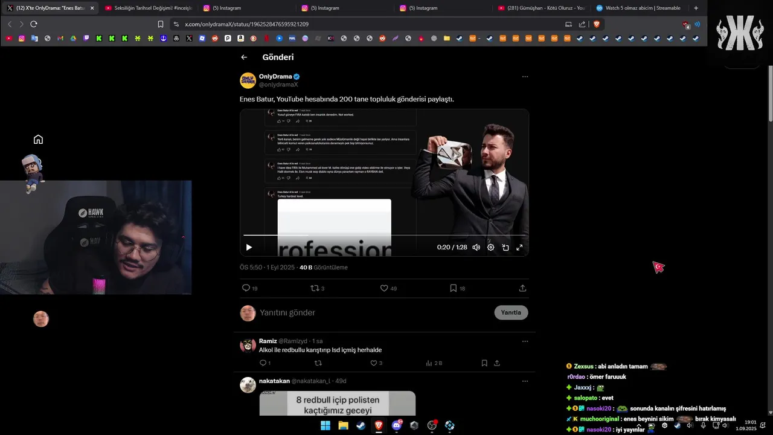Open the Ramiz username link

pyautogui.click(x=268, y=341)
